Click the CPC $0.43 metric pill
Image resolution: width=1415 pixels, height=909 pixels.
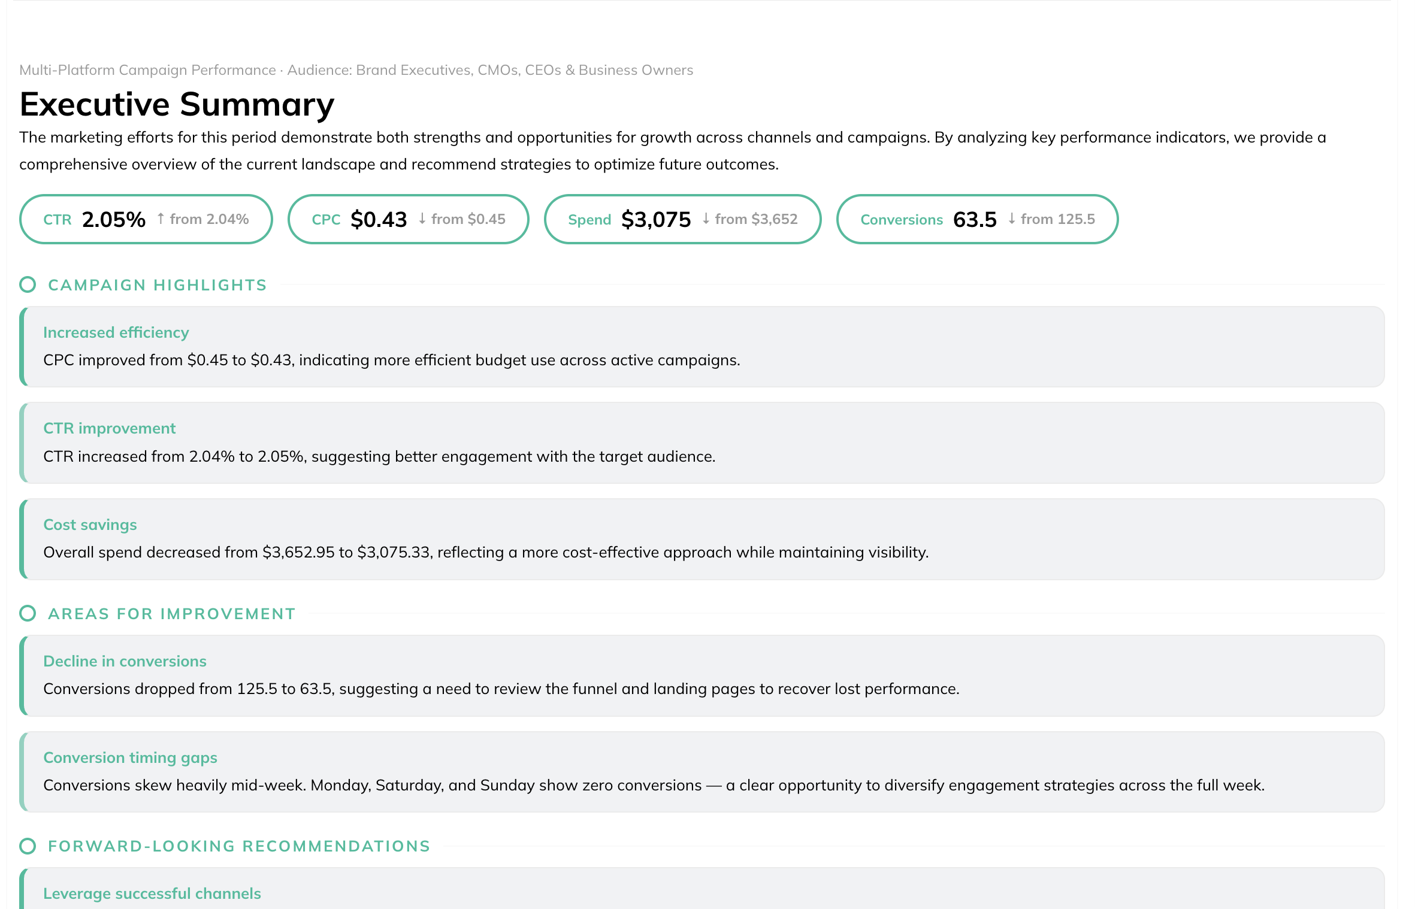tap(408, 219)
